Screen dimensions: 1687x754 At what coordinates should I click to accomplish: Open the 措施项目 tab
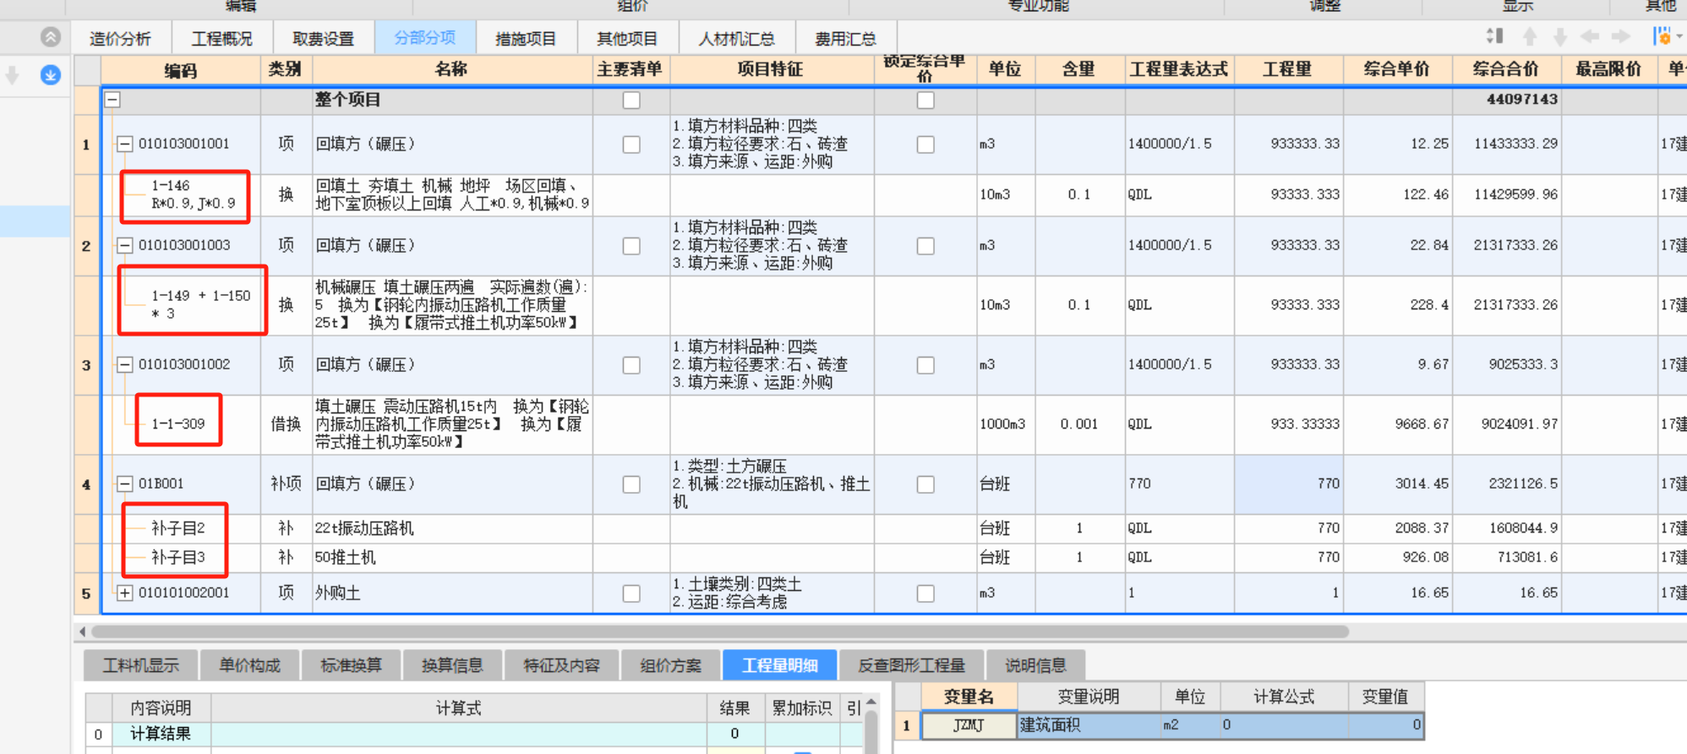point(526,39)
